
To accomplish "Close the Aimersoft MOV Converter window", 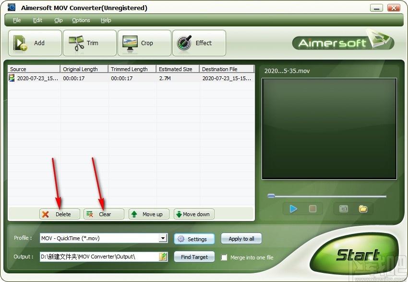I will tap(394, 8).
